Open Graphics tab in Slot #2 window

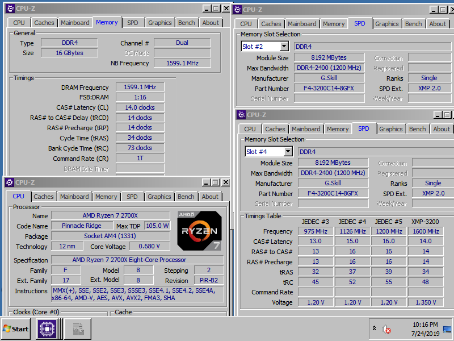point(387,24)
